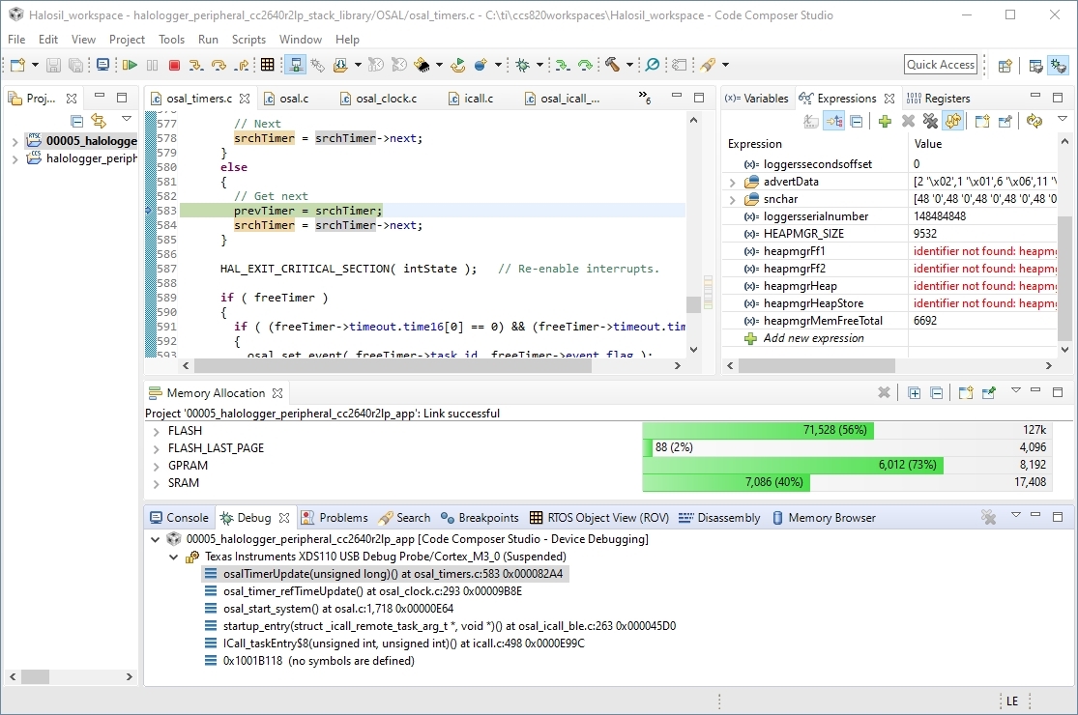Click expand-all plus icon in Memory Allocation
1078x715 pixels.
pyautogui.click(x=915, y=393)
